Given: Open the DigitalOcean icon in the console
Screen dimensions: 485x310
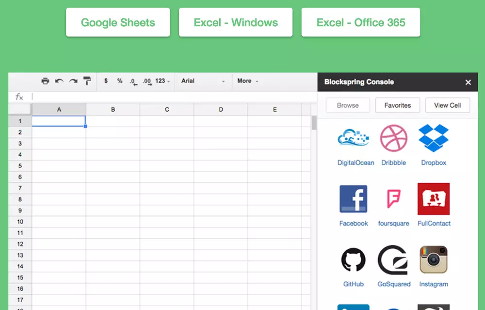Looking at the screenshot, I should [x=354, y=138].
